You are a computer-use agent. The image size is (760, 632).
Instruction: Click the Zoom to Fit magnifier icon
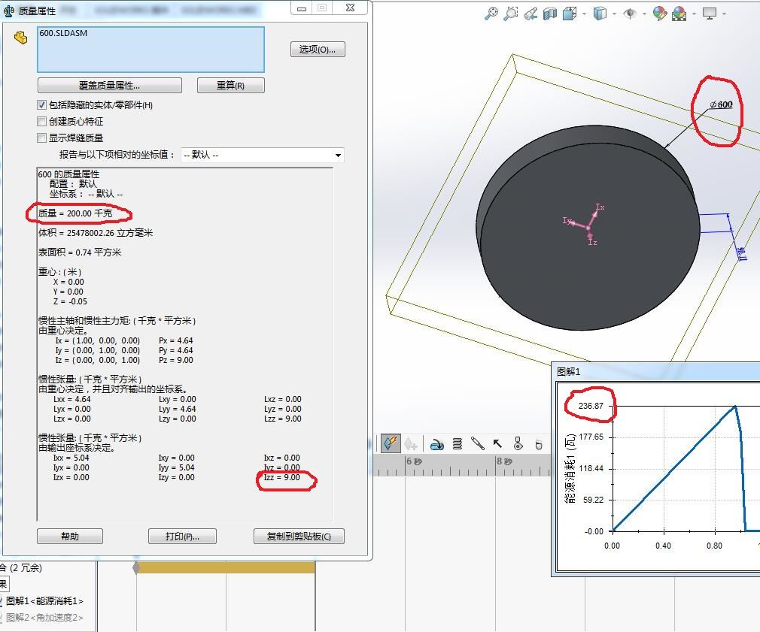(491, 14)
